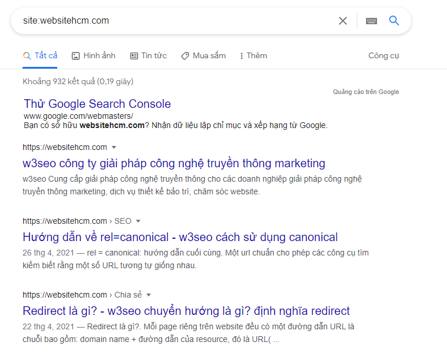Click the colored magnifier icon on Tất cả
Image resolution: width=447 pixels, height=357 pixels.
(27, 56)
